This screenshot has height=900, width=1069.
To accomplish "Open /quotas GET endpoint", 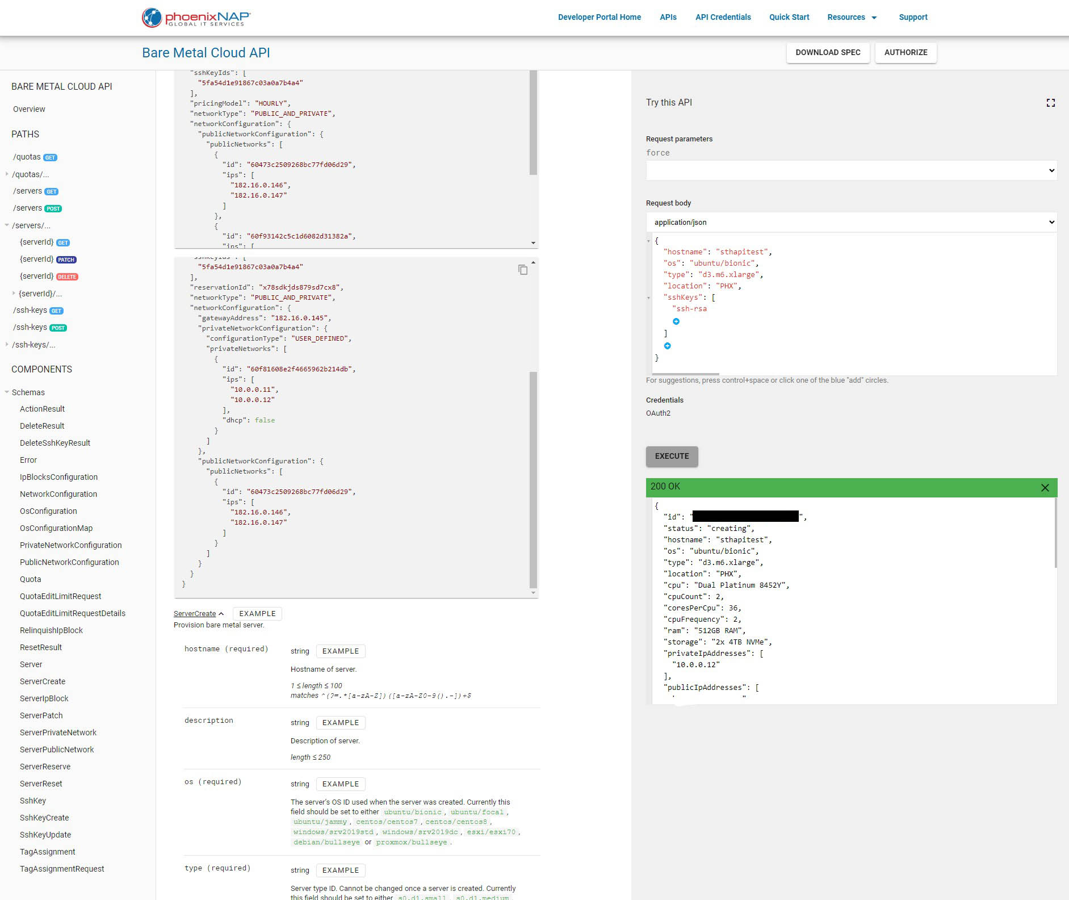I will pos(35,157).
